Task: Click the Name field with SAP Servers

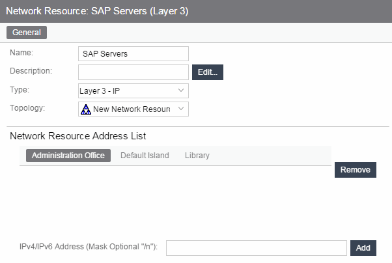Action: pos(133,54)
